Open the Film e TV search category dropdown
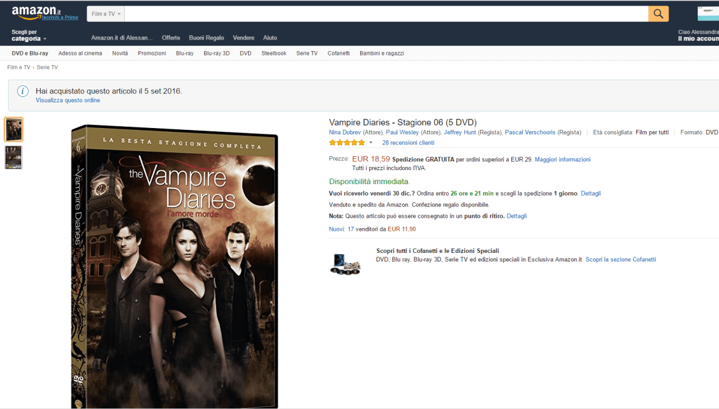This screenshot has height=409, width=719. coord(106,13)
